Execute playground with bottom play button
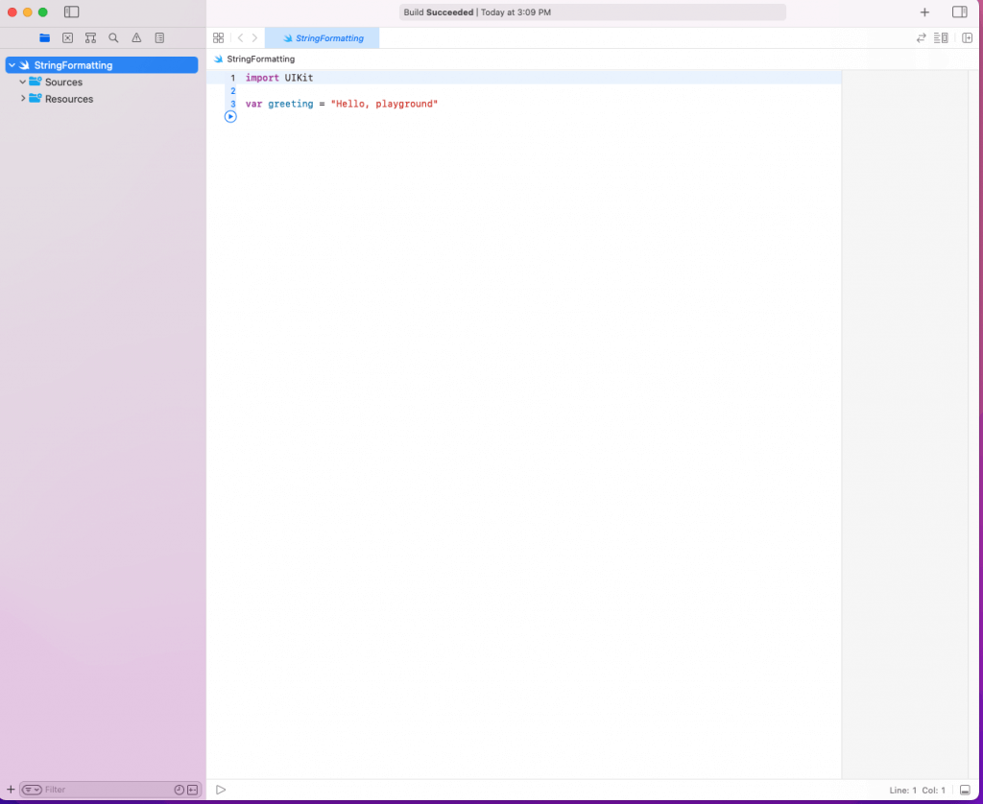The height and width of the screenshot is (804, 983). [x=221, y=790]
